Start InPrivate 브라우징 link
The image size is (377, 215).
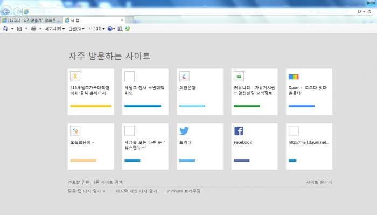[x=184, y=191]
